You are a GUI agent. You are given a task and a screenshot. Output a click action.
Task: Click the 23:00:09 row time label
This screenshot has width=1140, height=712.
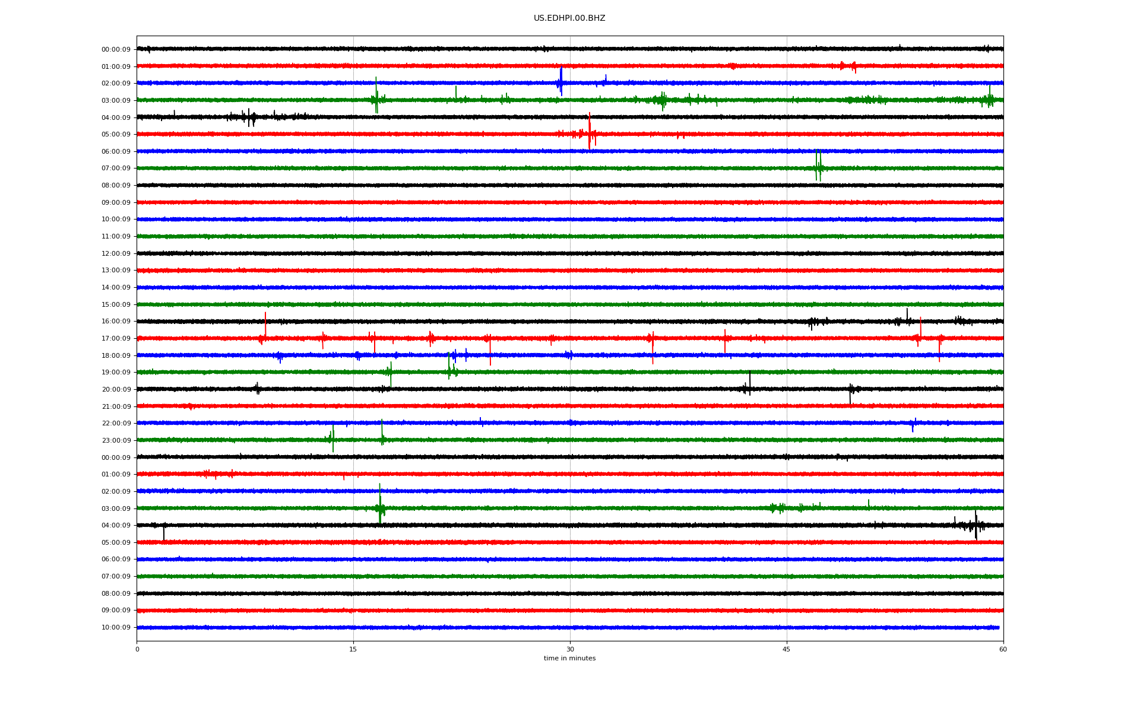coord(116,441)
